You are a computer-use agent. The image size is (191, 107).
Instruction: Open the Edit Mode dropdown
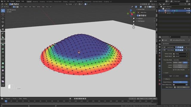(x=7, y=7)
